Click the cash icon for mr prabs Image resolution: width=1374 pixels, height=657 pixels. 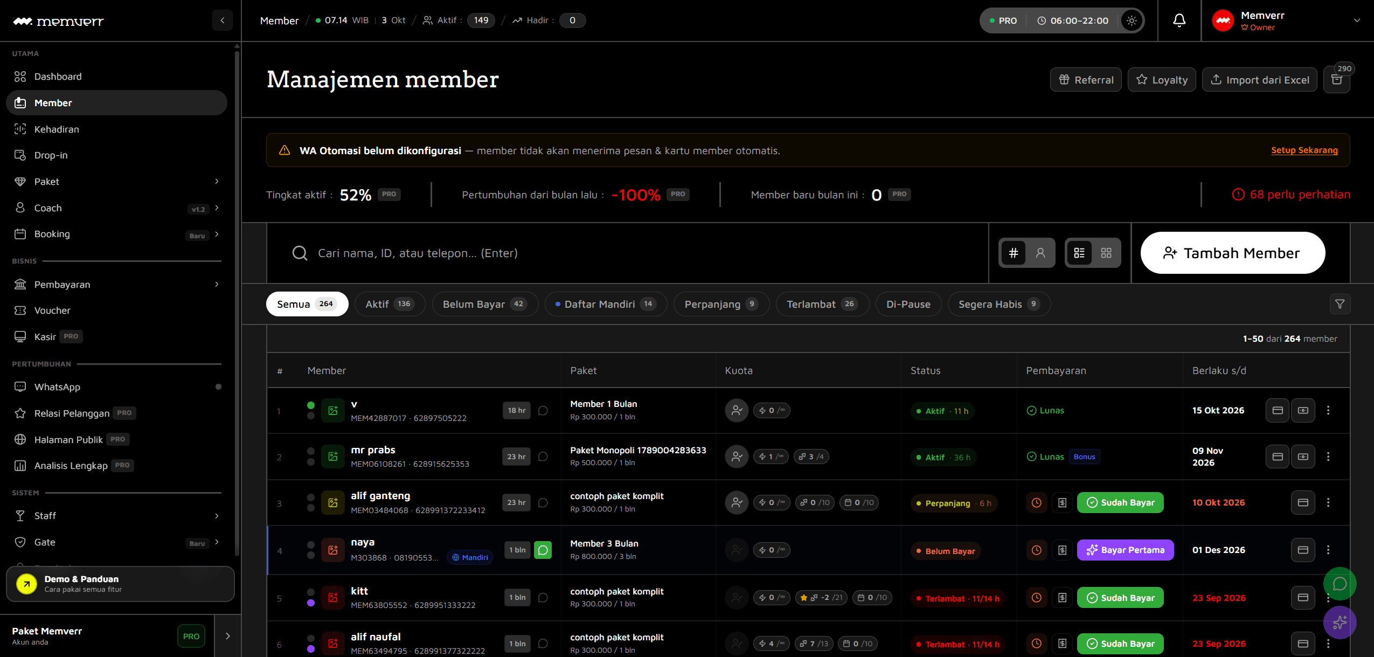(1303, 457)
